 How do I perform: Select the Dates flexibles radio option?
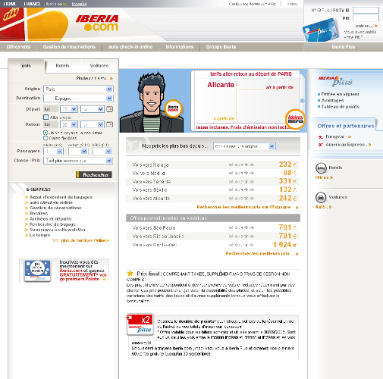click(x=46, y=138)
